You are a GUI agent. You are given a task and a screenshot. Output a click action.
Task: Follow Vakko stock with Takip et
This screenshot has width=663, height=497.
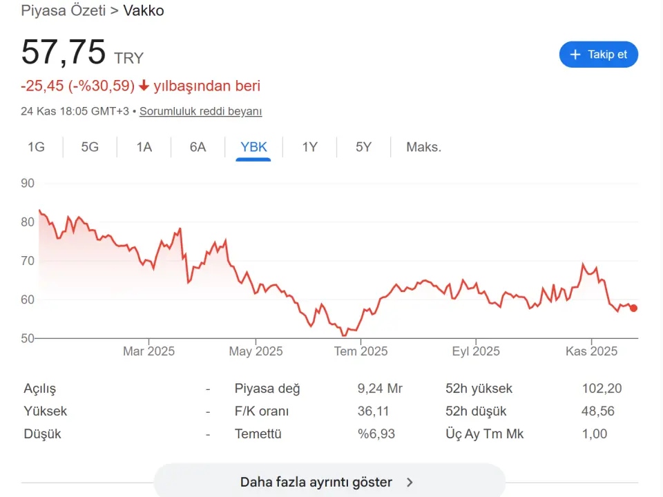click(x=598, y=55)
